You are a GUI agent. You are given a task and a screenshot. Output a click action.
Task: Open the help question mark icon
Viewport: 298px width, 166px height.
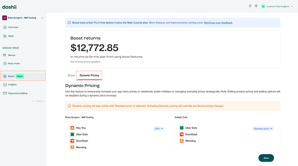point(250,6)
